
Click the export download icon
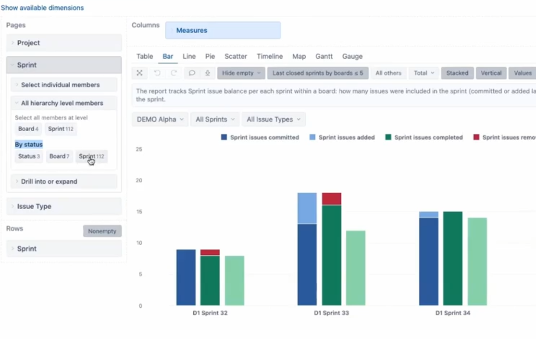click(x=208, y=73)
